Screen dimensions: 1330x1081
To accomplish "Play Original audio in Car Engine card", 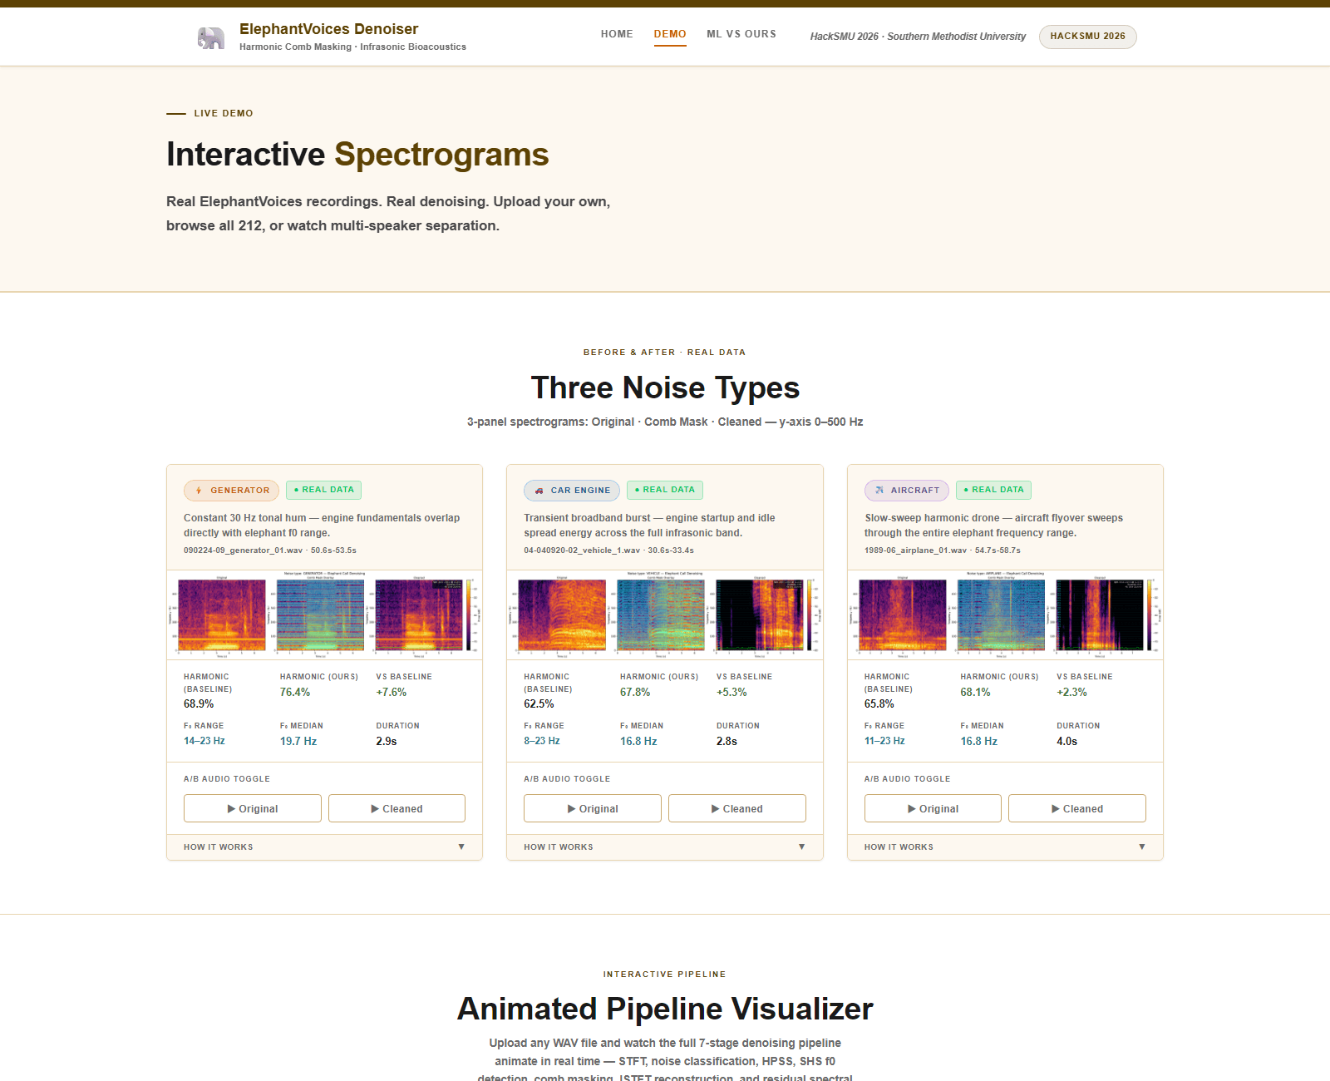I will coord(593,808).
